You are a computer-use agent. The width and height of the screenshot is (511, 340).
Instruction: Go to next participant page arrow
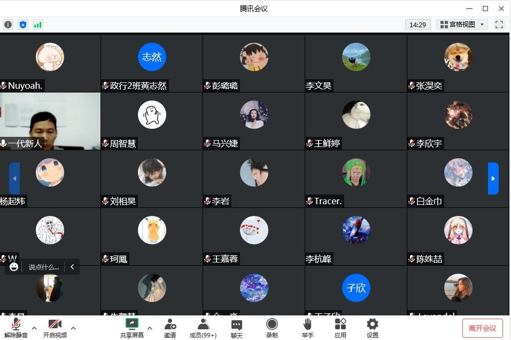(x=493, y=179)
